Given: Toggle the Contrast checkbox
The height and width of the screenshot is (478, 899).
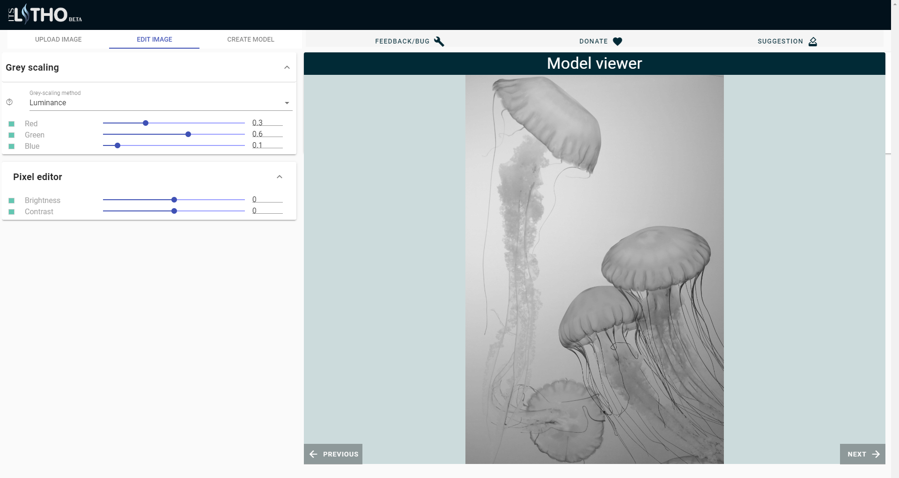Looking at the screenshot, I should [12, 212].
